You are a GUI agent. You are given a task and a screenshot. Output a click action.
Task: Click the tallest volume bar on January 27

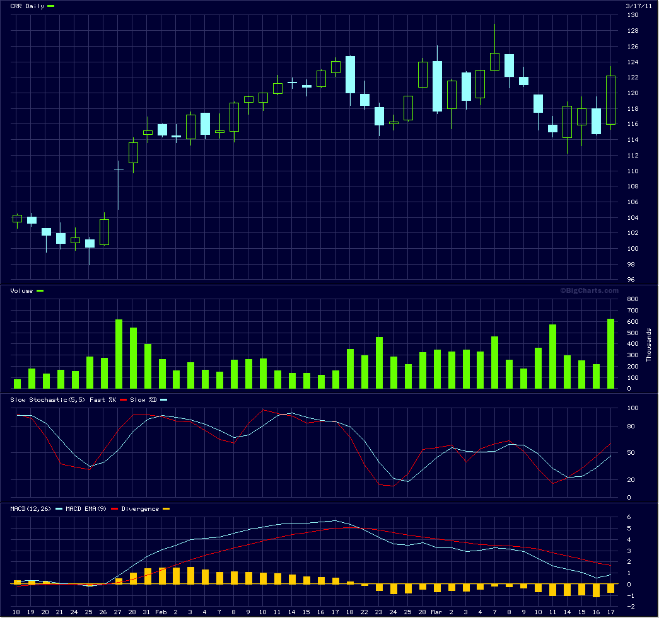pos(119,354)
